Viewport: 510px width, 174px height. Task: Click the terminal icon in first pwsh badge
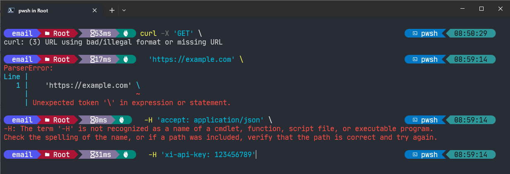[x=416, y=33]
